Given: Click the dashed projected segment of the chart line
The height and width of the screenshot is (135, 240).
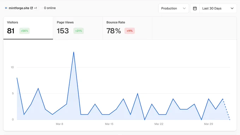Looking at the screenshot, I should coord(226,109).
